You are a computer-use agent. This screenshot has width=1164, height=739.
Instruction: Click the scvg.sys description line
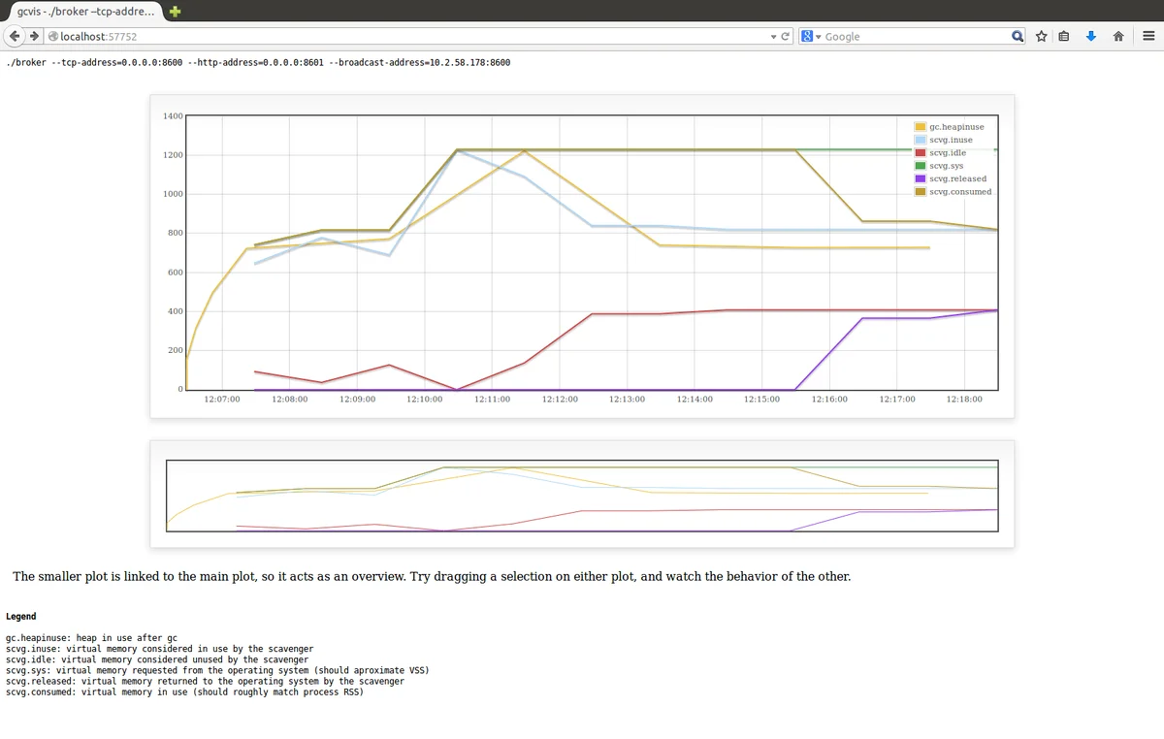[217, 670]
